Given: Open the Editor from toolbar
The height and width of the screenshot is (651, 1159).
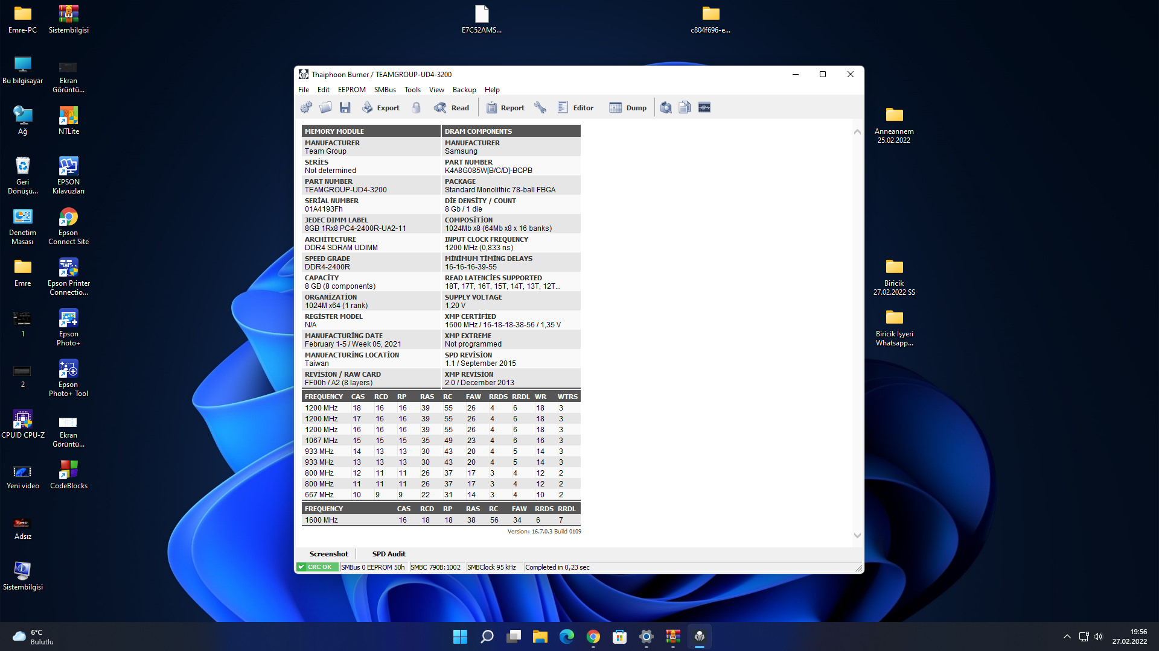Looking at the screenshot, I should (575, 108).
